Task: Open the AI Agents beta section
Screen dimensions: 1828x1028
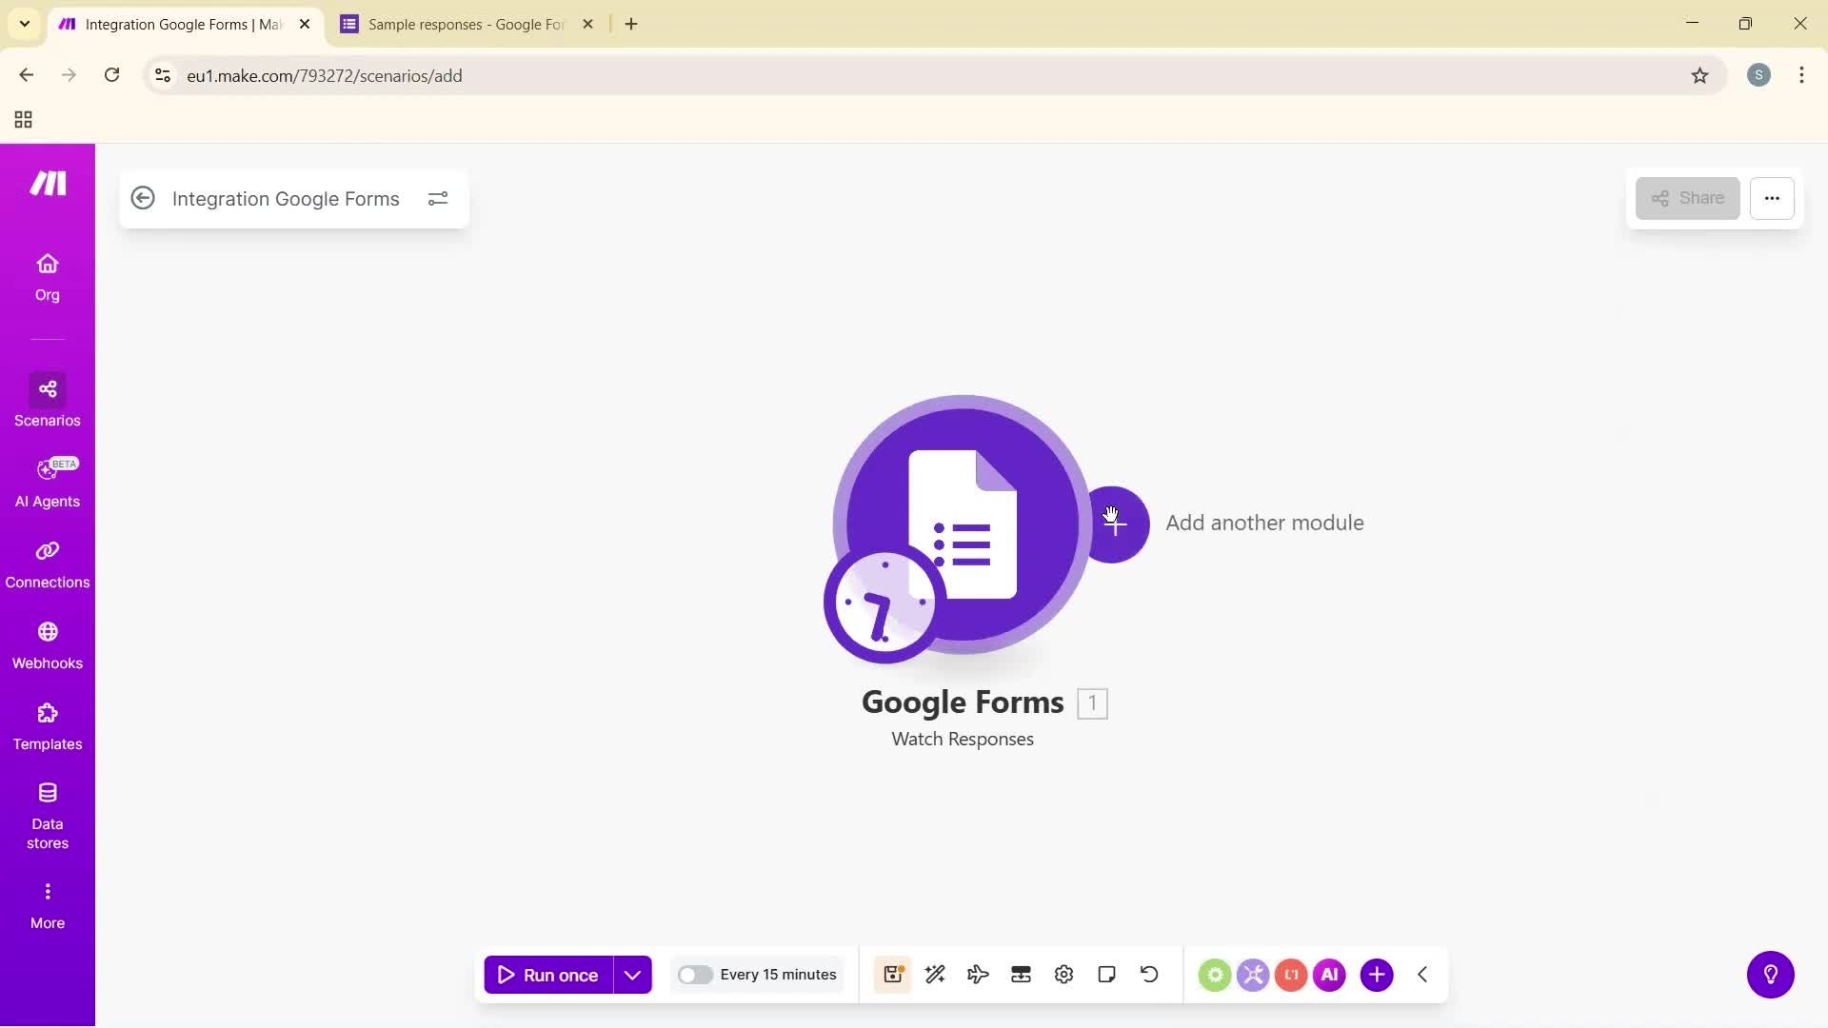Action: click(x=48, y=483)
